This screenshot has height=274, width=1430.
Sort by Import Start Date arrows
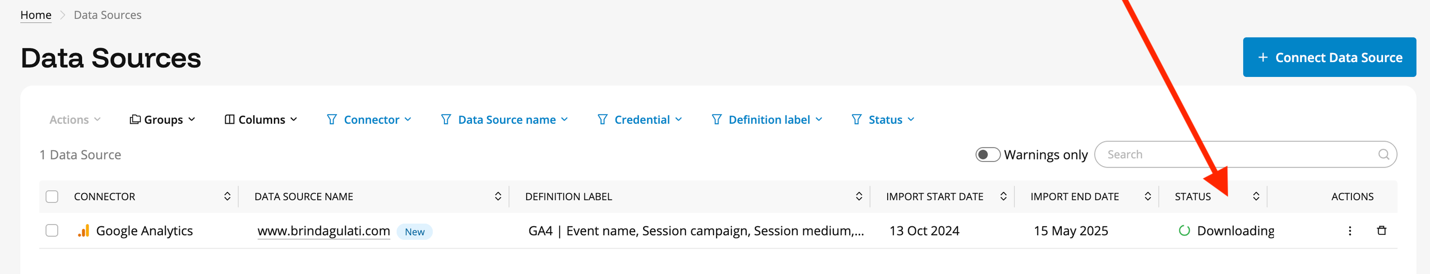click(1003, 197)
